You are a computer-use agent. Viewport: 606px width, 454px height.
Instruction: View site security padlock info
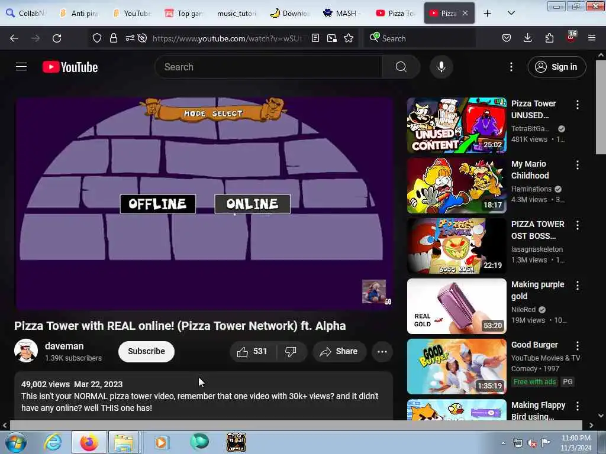(x=113, y=38)
